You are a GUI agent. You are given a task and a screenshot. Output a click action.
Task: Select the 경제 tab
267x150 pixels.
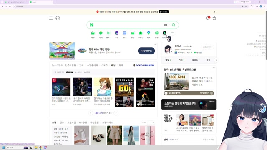(x=121, y=65)
